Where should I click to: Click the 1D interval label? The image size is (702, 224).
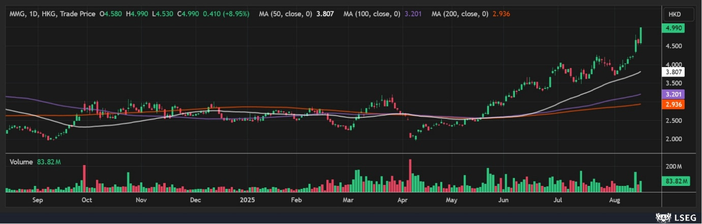[33, 14]
